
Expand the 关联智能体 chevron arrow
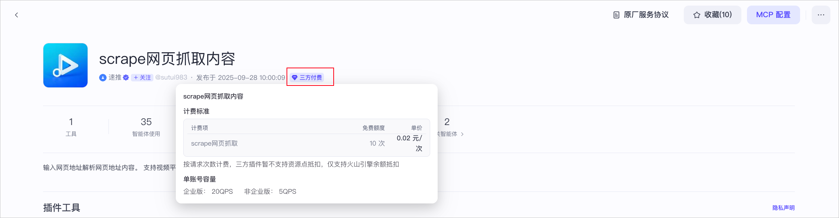pos(462,134)
